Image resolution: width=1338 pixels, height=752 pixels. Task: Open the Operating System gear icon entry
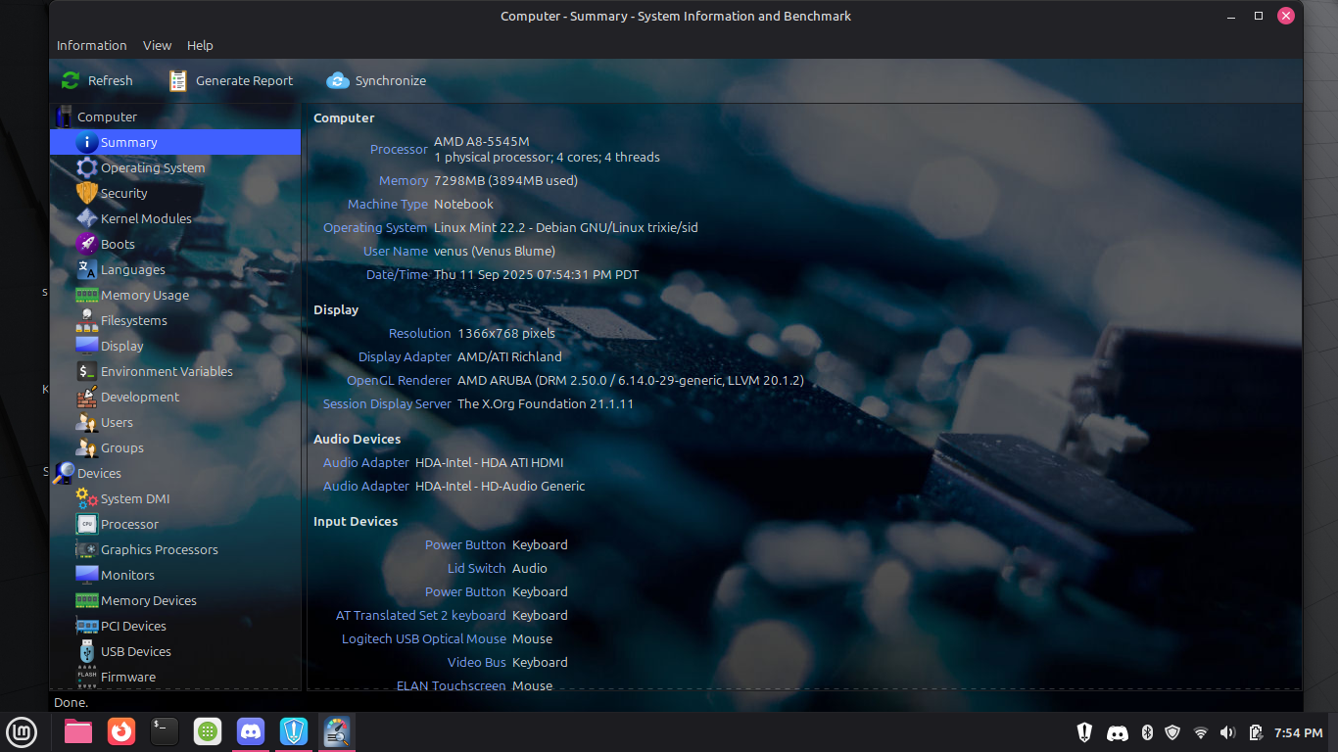pyautogui.click(x=87, y=167)
